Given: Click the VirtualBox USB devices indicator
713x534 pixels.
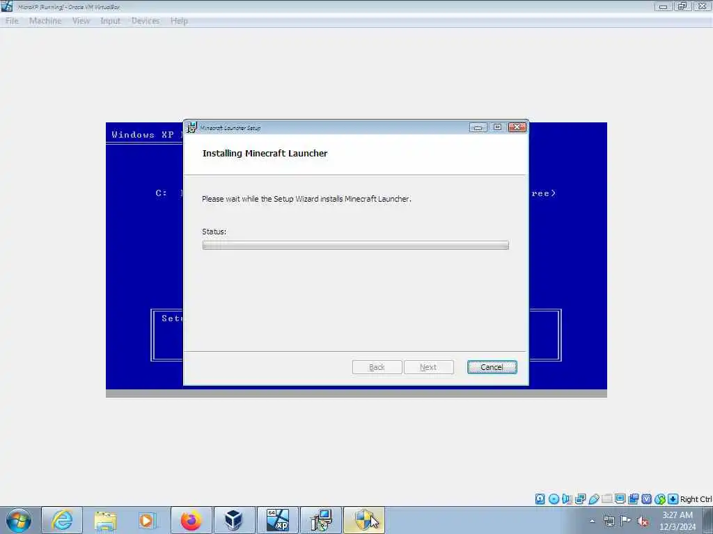Looking at the screenshot, I should tap(593, 499).
